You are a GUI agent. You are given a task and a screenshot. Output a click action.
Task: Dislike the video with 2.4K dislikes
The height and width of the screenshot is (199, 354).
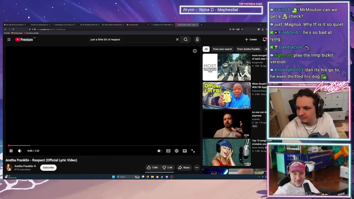click(168, 167)
